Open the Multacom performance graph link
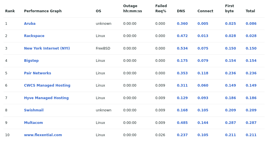The image size is (268, 141). 33,122
